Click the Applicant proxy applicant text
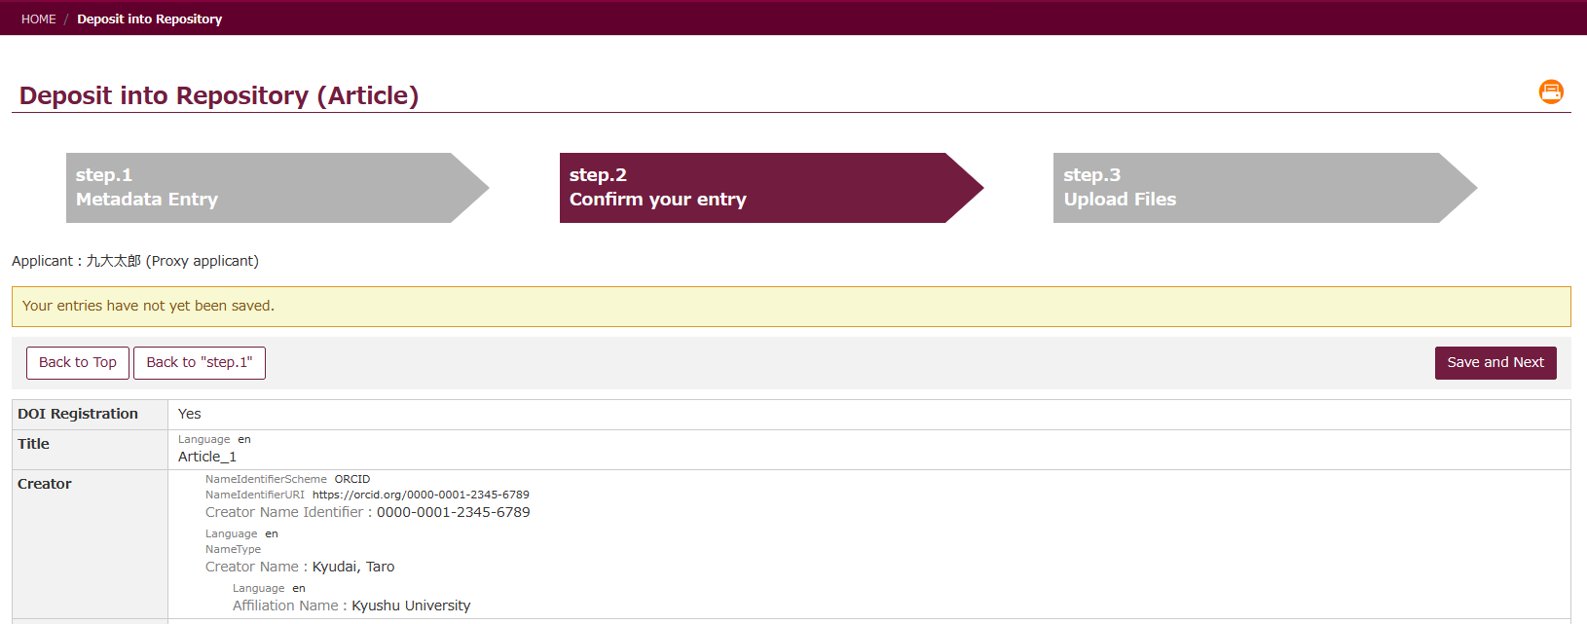 click(135, 261)
